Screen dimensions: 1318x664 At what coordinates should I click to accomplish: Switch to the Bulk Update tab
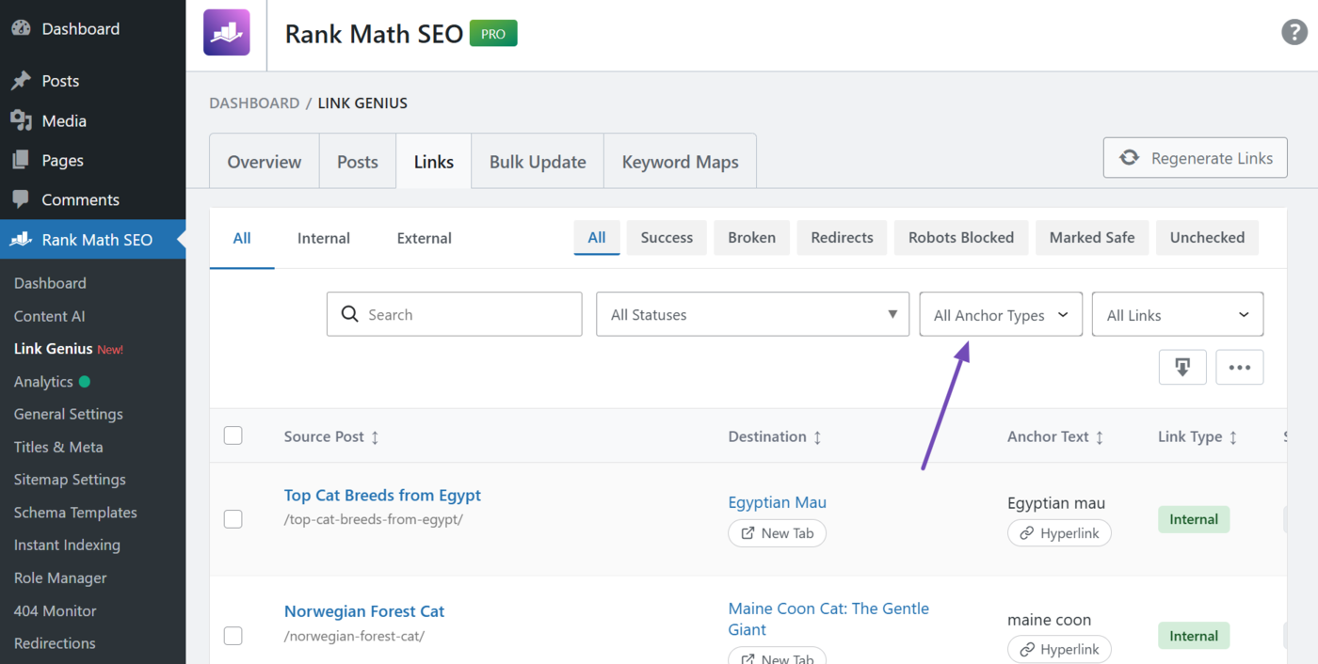tap(538, 162)
